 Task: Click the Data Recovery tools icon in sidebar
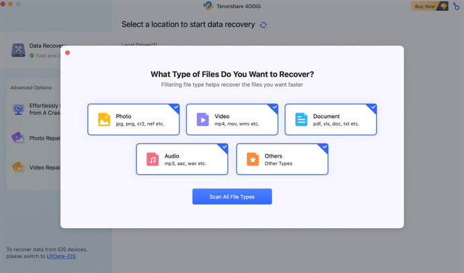[x=18, y=50]
